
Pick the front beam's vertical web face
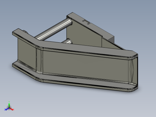click(x=85, y=65)
